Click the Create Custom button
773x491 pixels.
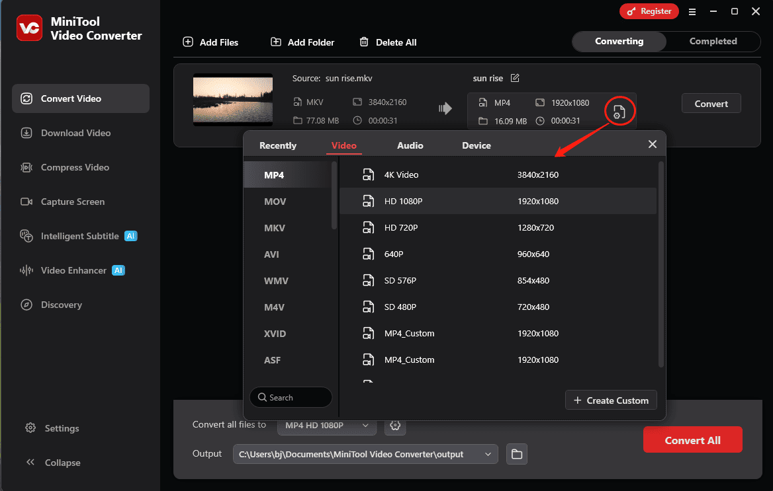tap(611, 400)
